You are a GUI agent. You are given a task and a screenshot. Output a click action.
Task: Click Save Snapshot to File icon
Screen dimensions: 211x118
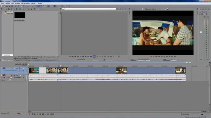tap(167, 9)
